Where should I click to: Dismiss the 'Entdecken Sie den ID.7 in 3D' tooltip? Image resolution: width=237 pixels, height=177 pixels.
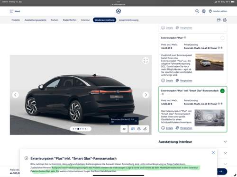pyautogui.click(x=136, y=121)
